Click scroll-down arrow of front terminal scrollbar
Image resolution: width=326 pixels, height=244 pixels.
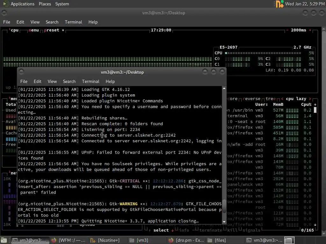[224, 222]
